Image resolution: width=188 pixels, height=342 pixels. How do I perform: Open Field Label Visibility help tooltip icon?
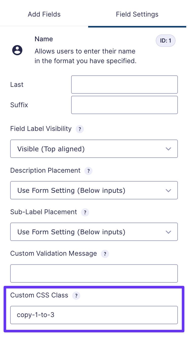click(80, 129)
